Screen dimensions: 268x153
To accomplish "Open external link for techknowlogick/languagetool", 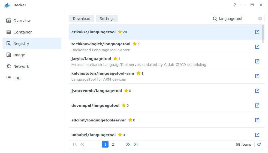I will click(x=257, y=47).
